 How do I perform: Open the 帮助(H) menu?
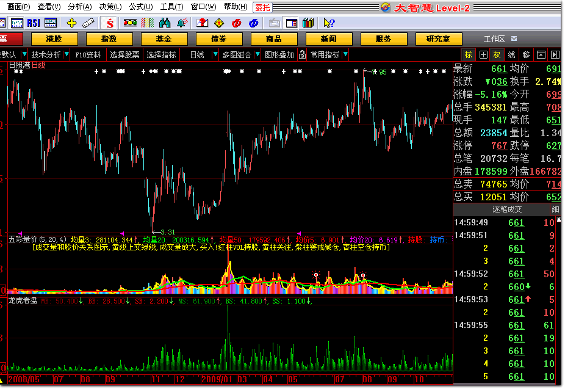tap(236, 7)
